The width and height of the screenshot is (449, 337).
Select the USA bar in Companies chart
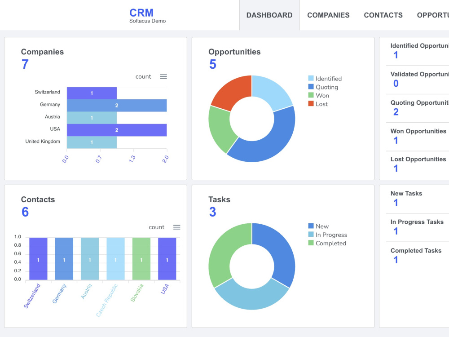[117, 130]
